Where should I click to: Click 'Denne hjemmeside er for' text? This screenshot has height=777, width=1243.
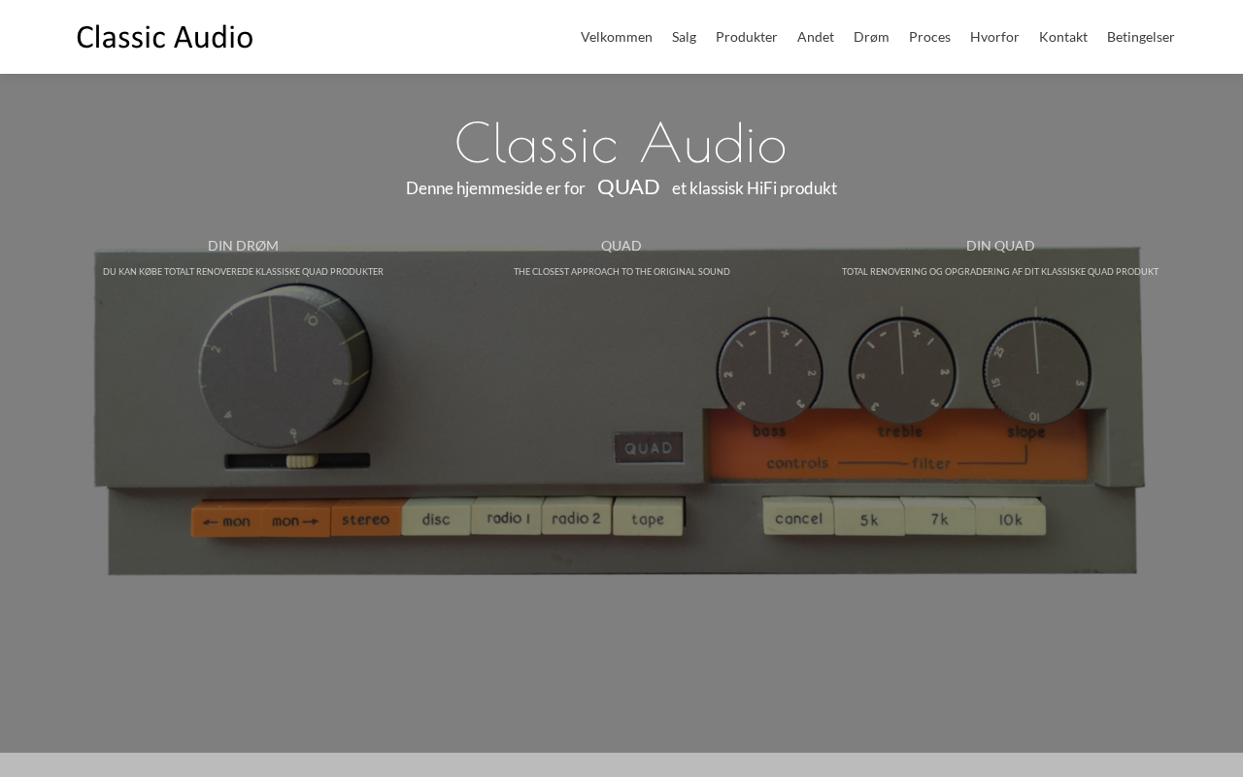pyautogui.click(x=495, y=188)
